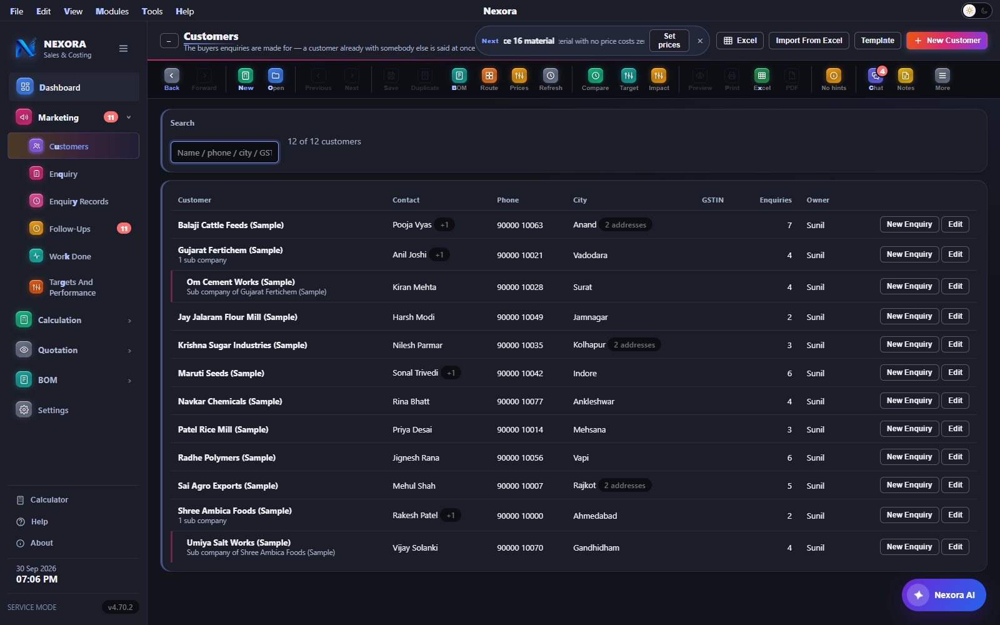
Task: Toggle the light/dark theme switch
Action: coord(976,11)
